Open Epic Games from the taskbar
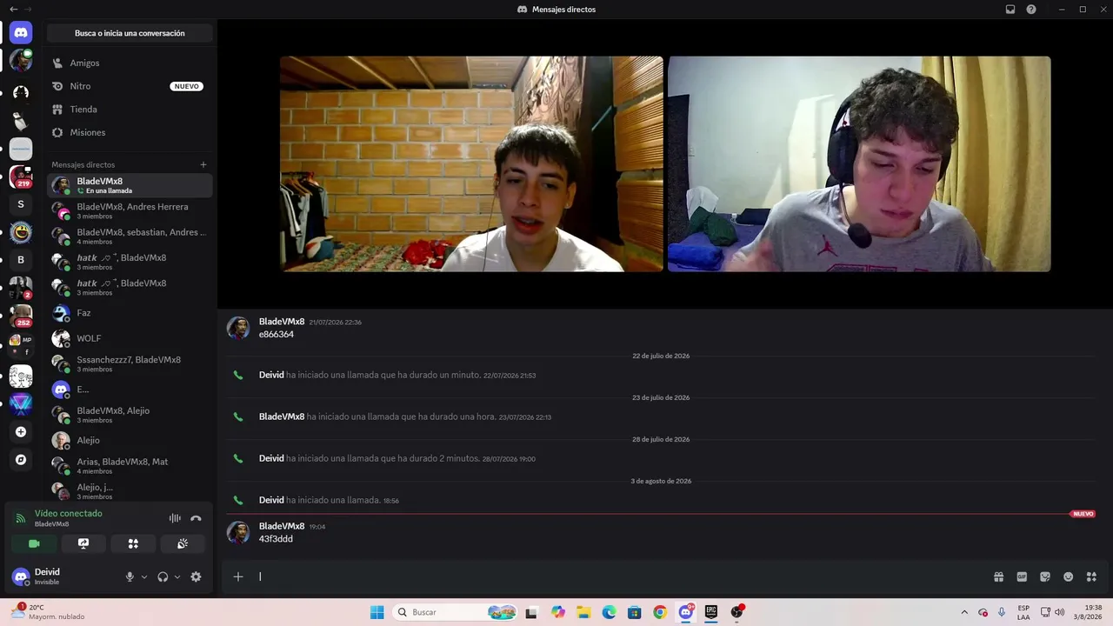Image resolution: width=1113 pixels, height=626 pixels. click(711, 612)
